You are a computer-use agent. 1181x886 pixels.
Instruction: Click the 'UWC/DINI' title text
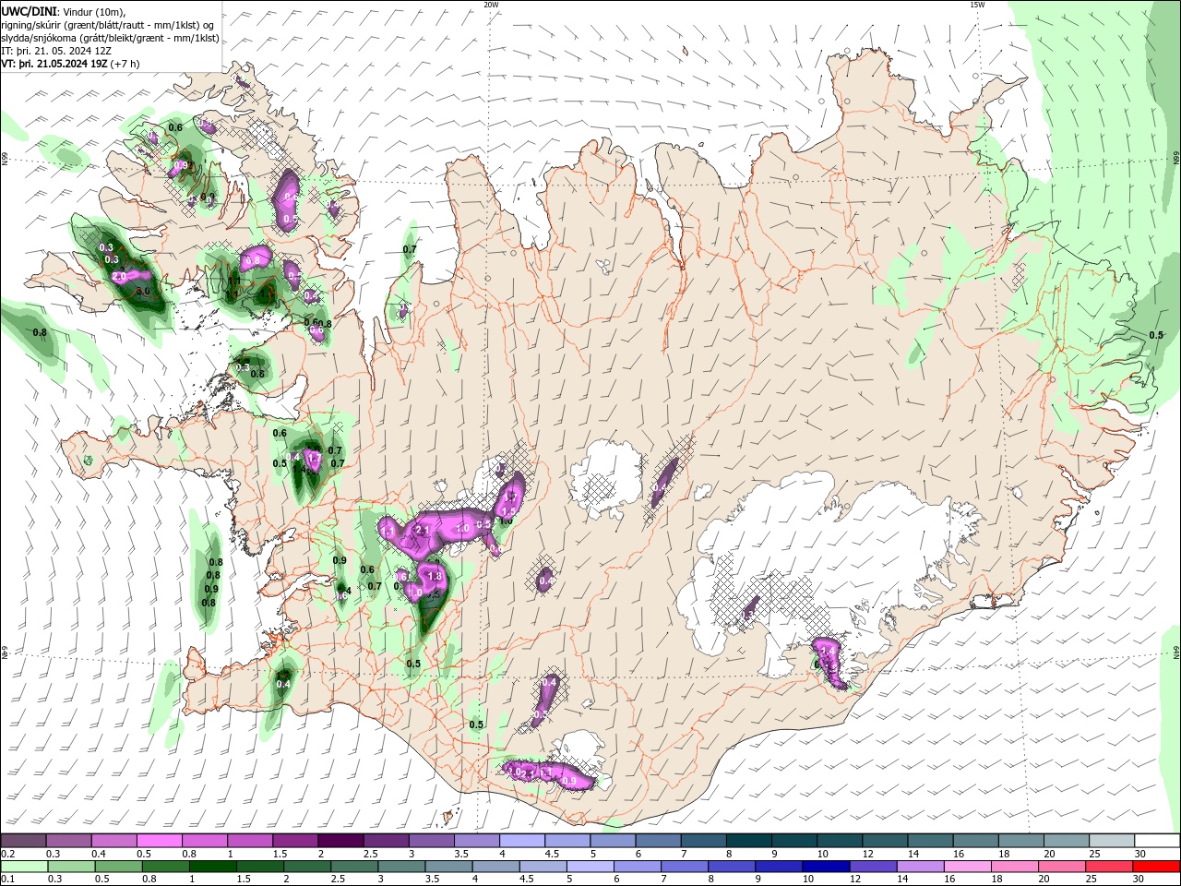pos(29,11)
